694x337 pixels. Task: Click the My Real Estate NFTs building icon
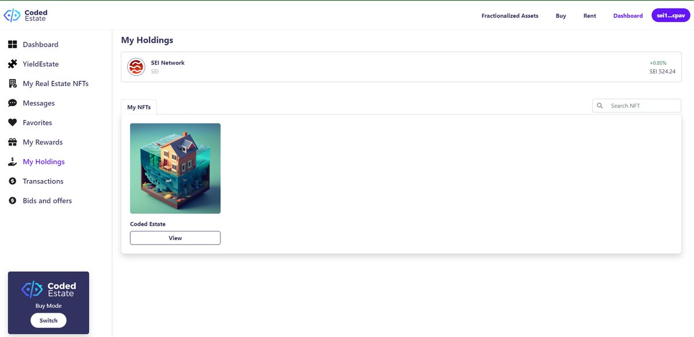tap(12, 84)
